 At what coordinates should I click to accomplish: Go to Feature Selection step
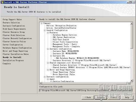pos(11,23)
